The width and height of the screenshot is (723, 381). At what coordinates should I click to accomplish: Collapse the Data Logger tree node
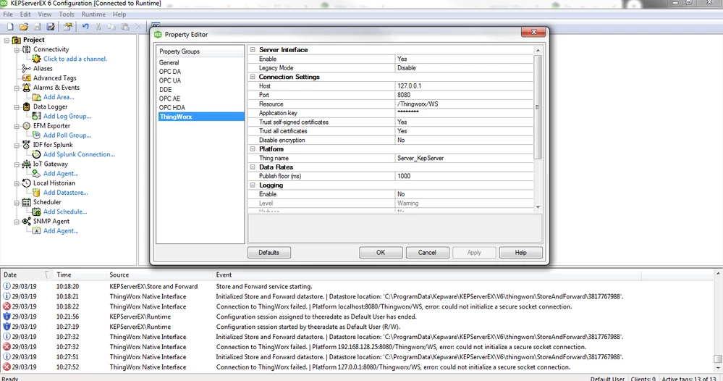click(x=17, y=107)
